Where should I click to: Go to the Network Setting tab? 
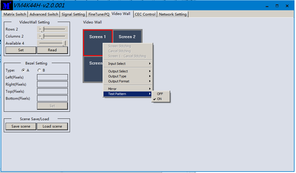tap(173, 14)
